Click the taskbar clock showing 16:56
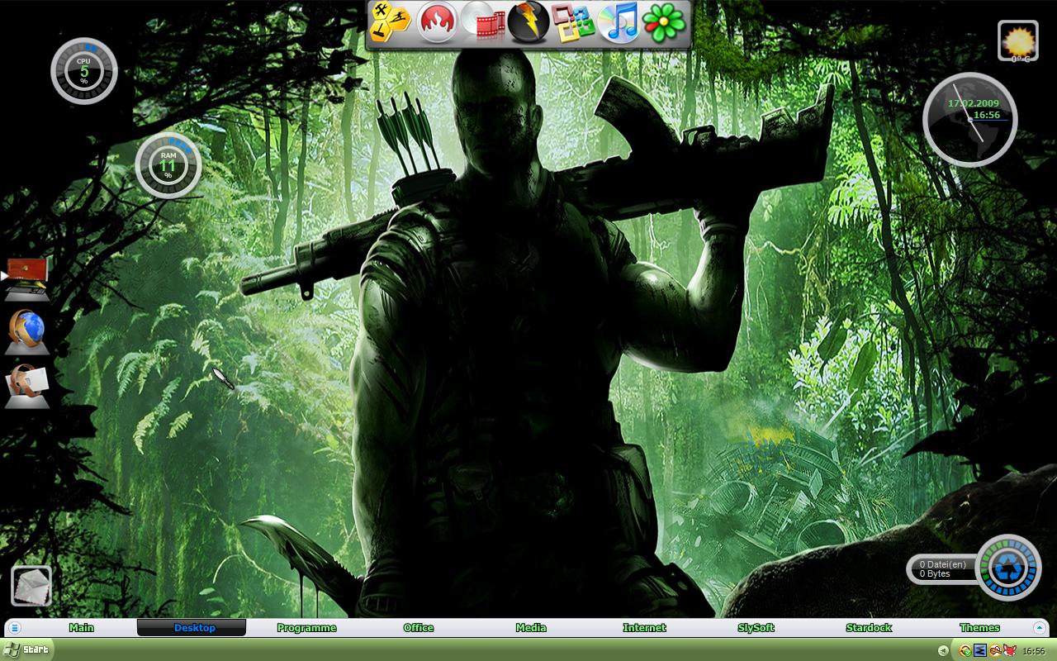Screen dimensions: 1057x661 click(1034, 651)
